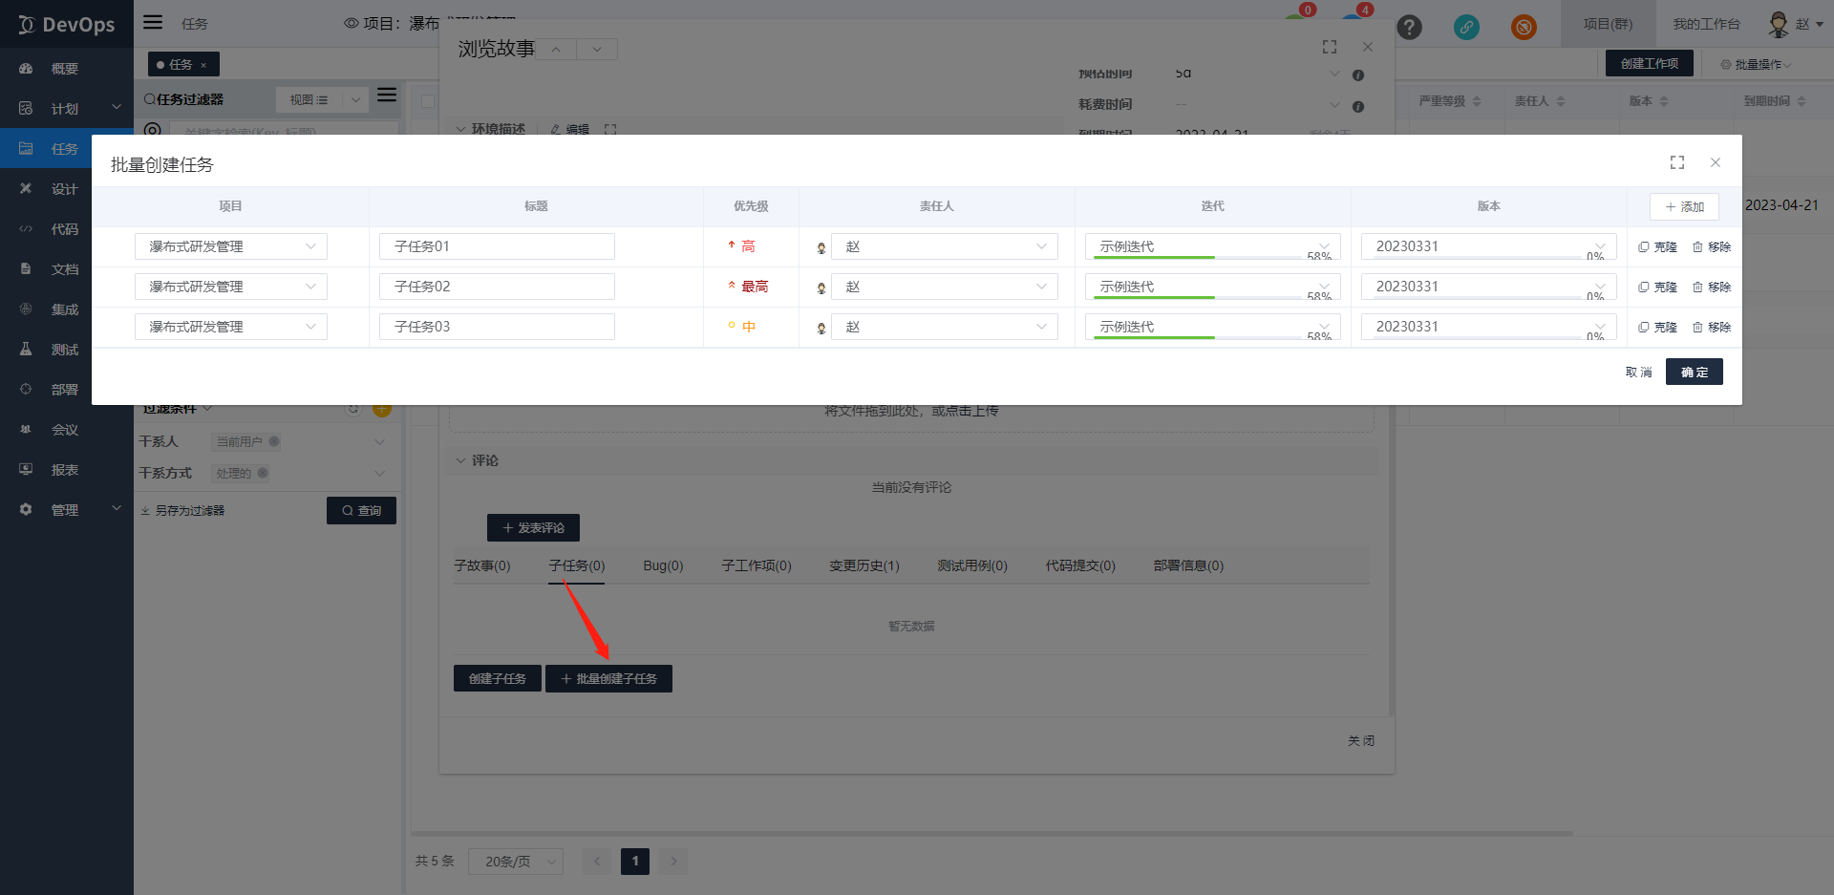Viewport: 1834px width, 895px height.
Task: Click the 克隆 icon for 子任务01 row
Action: click(1657, 246)
